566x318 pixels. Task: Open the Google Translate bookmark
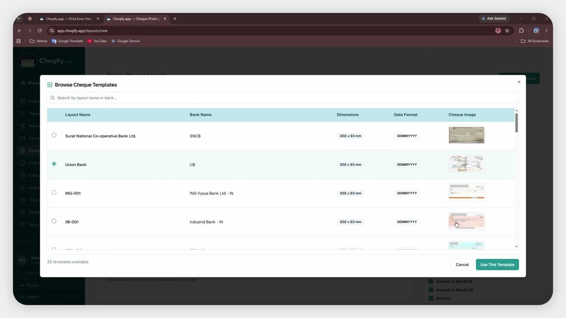click(x=67, y=41)
